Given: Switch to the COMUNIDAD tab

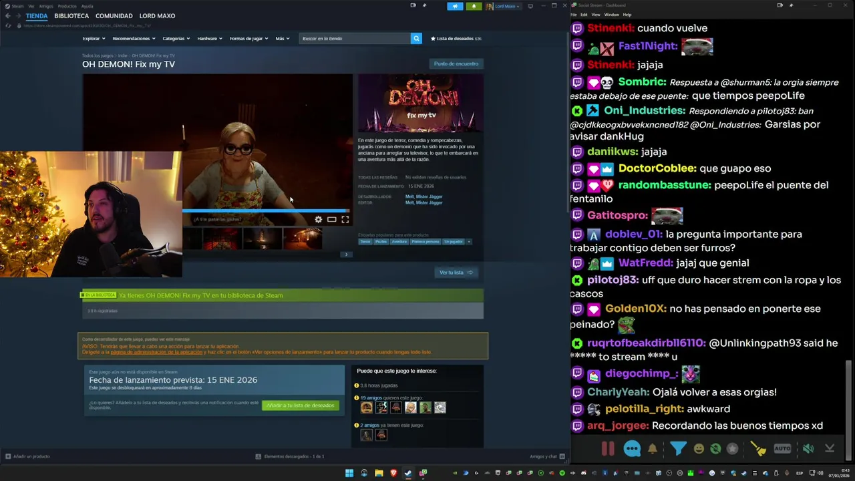Looking at the screenshot, I should point(114,15).
